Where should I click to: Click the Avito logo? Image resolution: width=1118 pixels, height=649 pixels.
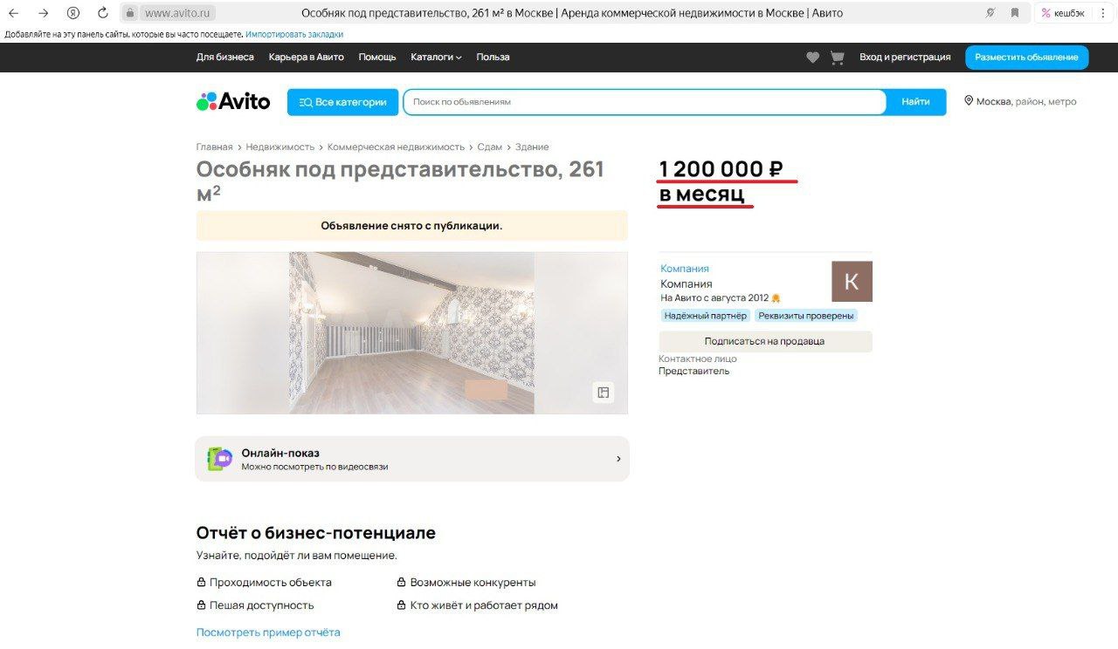pos(233,101)
